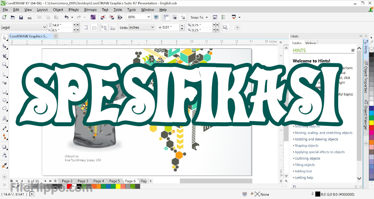Select the Pick tool in the toolbox
This screenshot has height=199, width=374.
(4, 38)
